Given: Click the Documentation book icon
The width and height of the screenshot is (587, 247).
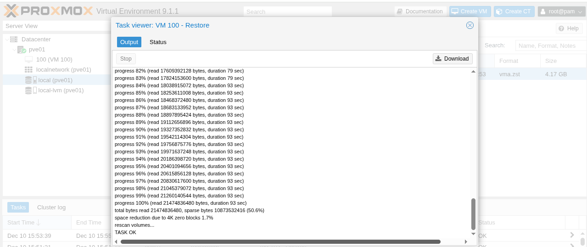Looking at the screenshot, I should (400, 11).
